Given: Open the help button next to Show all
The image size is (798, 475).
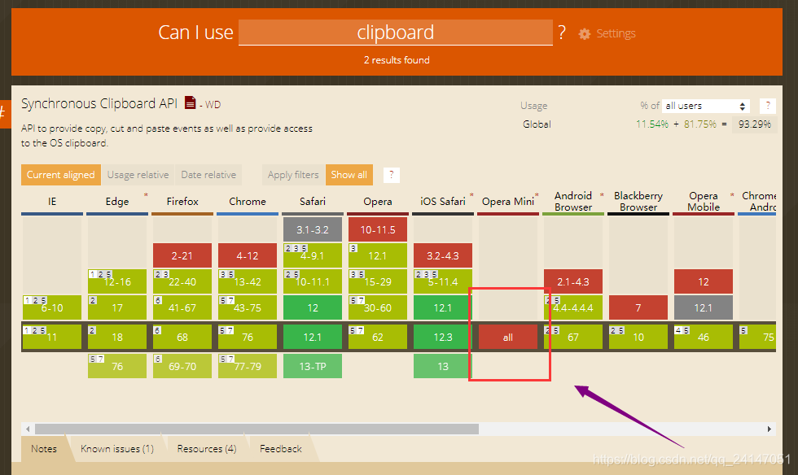Looking at the screenshot, I should tap(391, 175).
